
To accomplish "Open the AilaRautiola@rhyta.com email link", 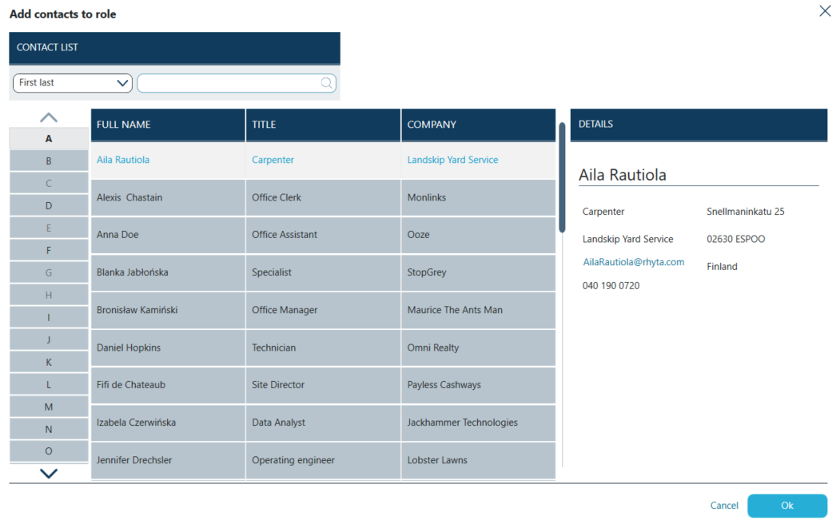I will (633, 262).
